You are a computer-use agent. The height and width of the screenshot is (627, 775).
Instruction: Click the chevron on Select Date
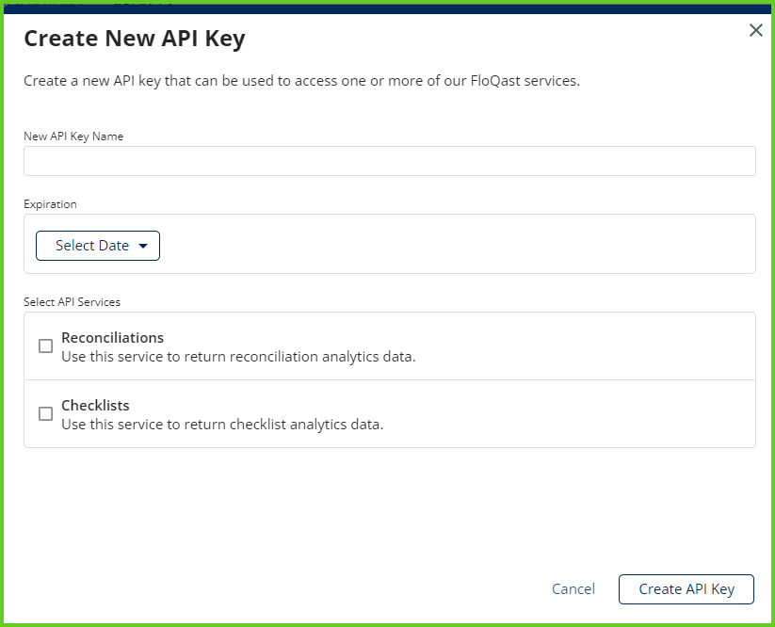point(143,245)
